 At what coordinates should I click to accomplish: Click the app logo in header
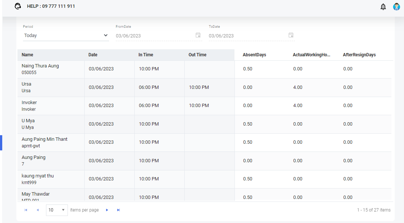point(18,6)
